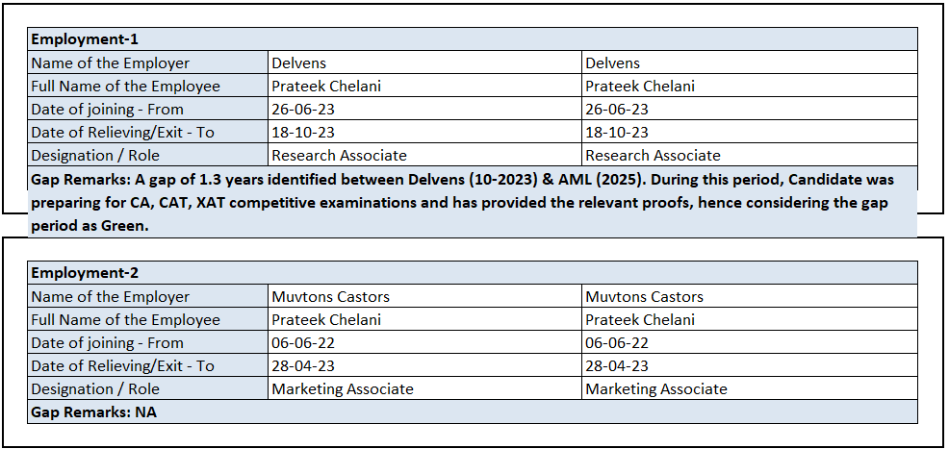Screen dimensions: 949x449
Task: Select Date of Relieving/Exit label under Employment-2
Action: (x=122, y=366)
